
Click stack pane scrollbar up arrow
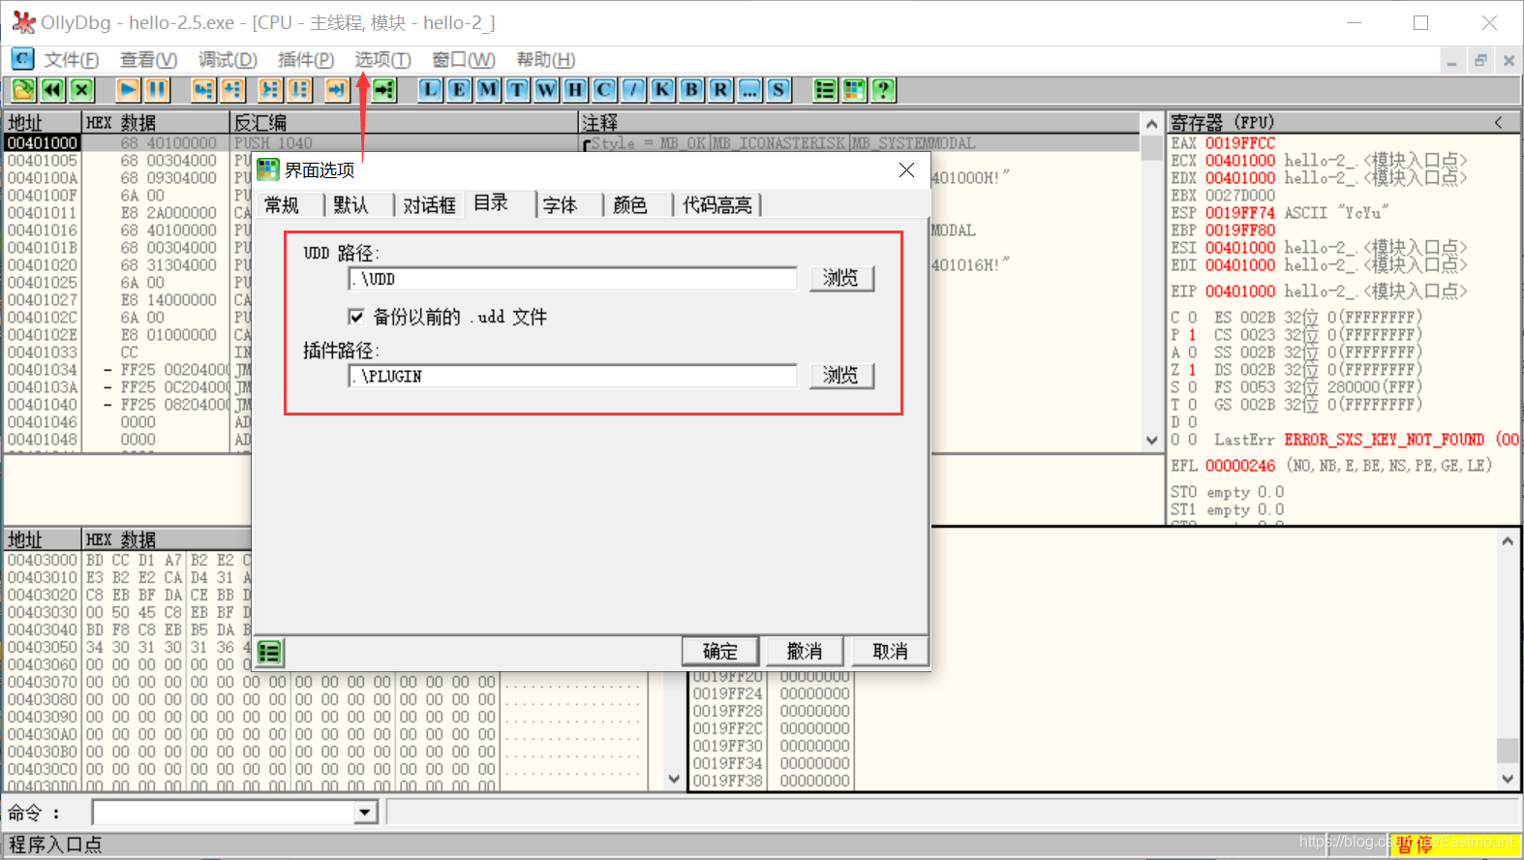(x=1508, y=541)
